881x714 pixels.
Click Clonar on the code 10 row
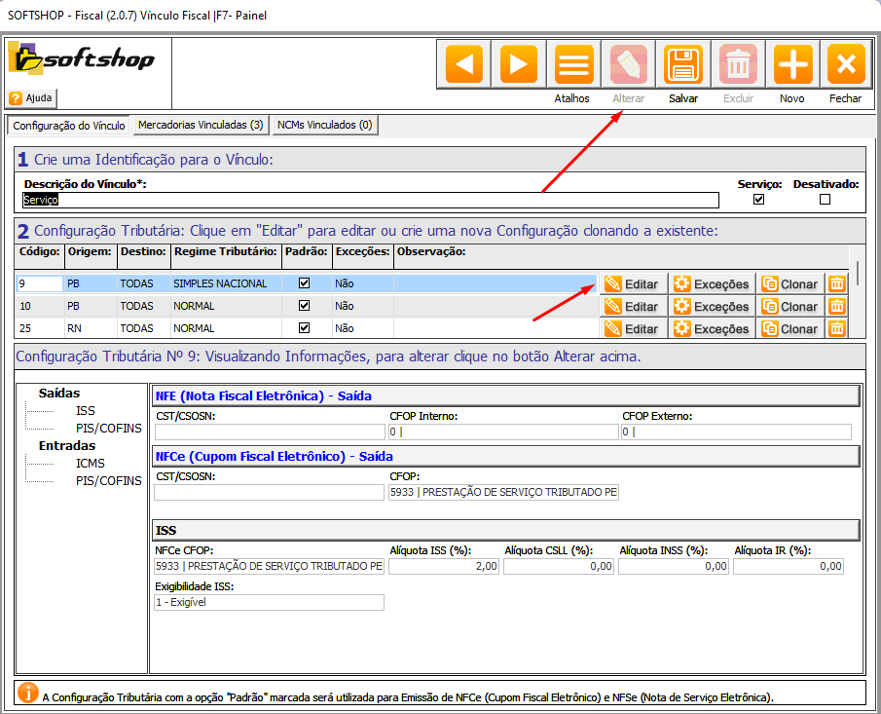coord(789,306)
